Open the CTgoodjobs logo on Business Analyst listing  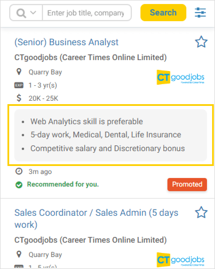click(x=181, y=77)
